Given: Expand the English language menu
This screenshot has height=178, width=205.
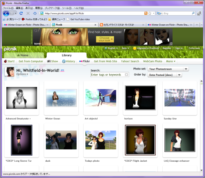Looking at the screenshot, I should pyautogui.click(x=111, y=48).
